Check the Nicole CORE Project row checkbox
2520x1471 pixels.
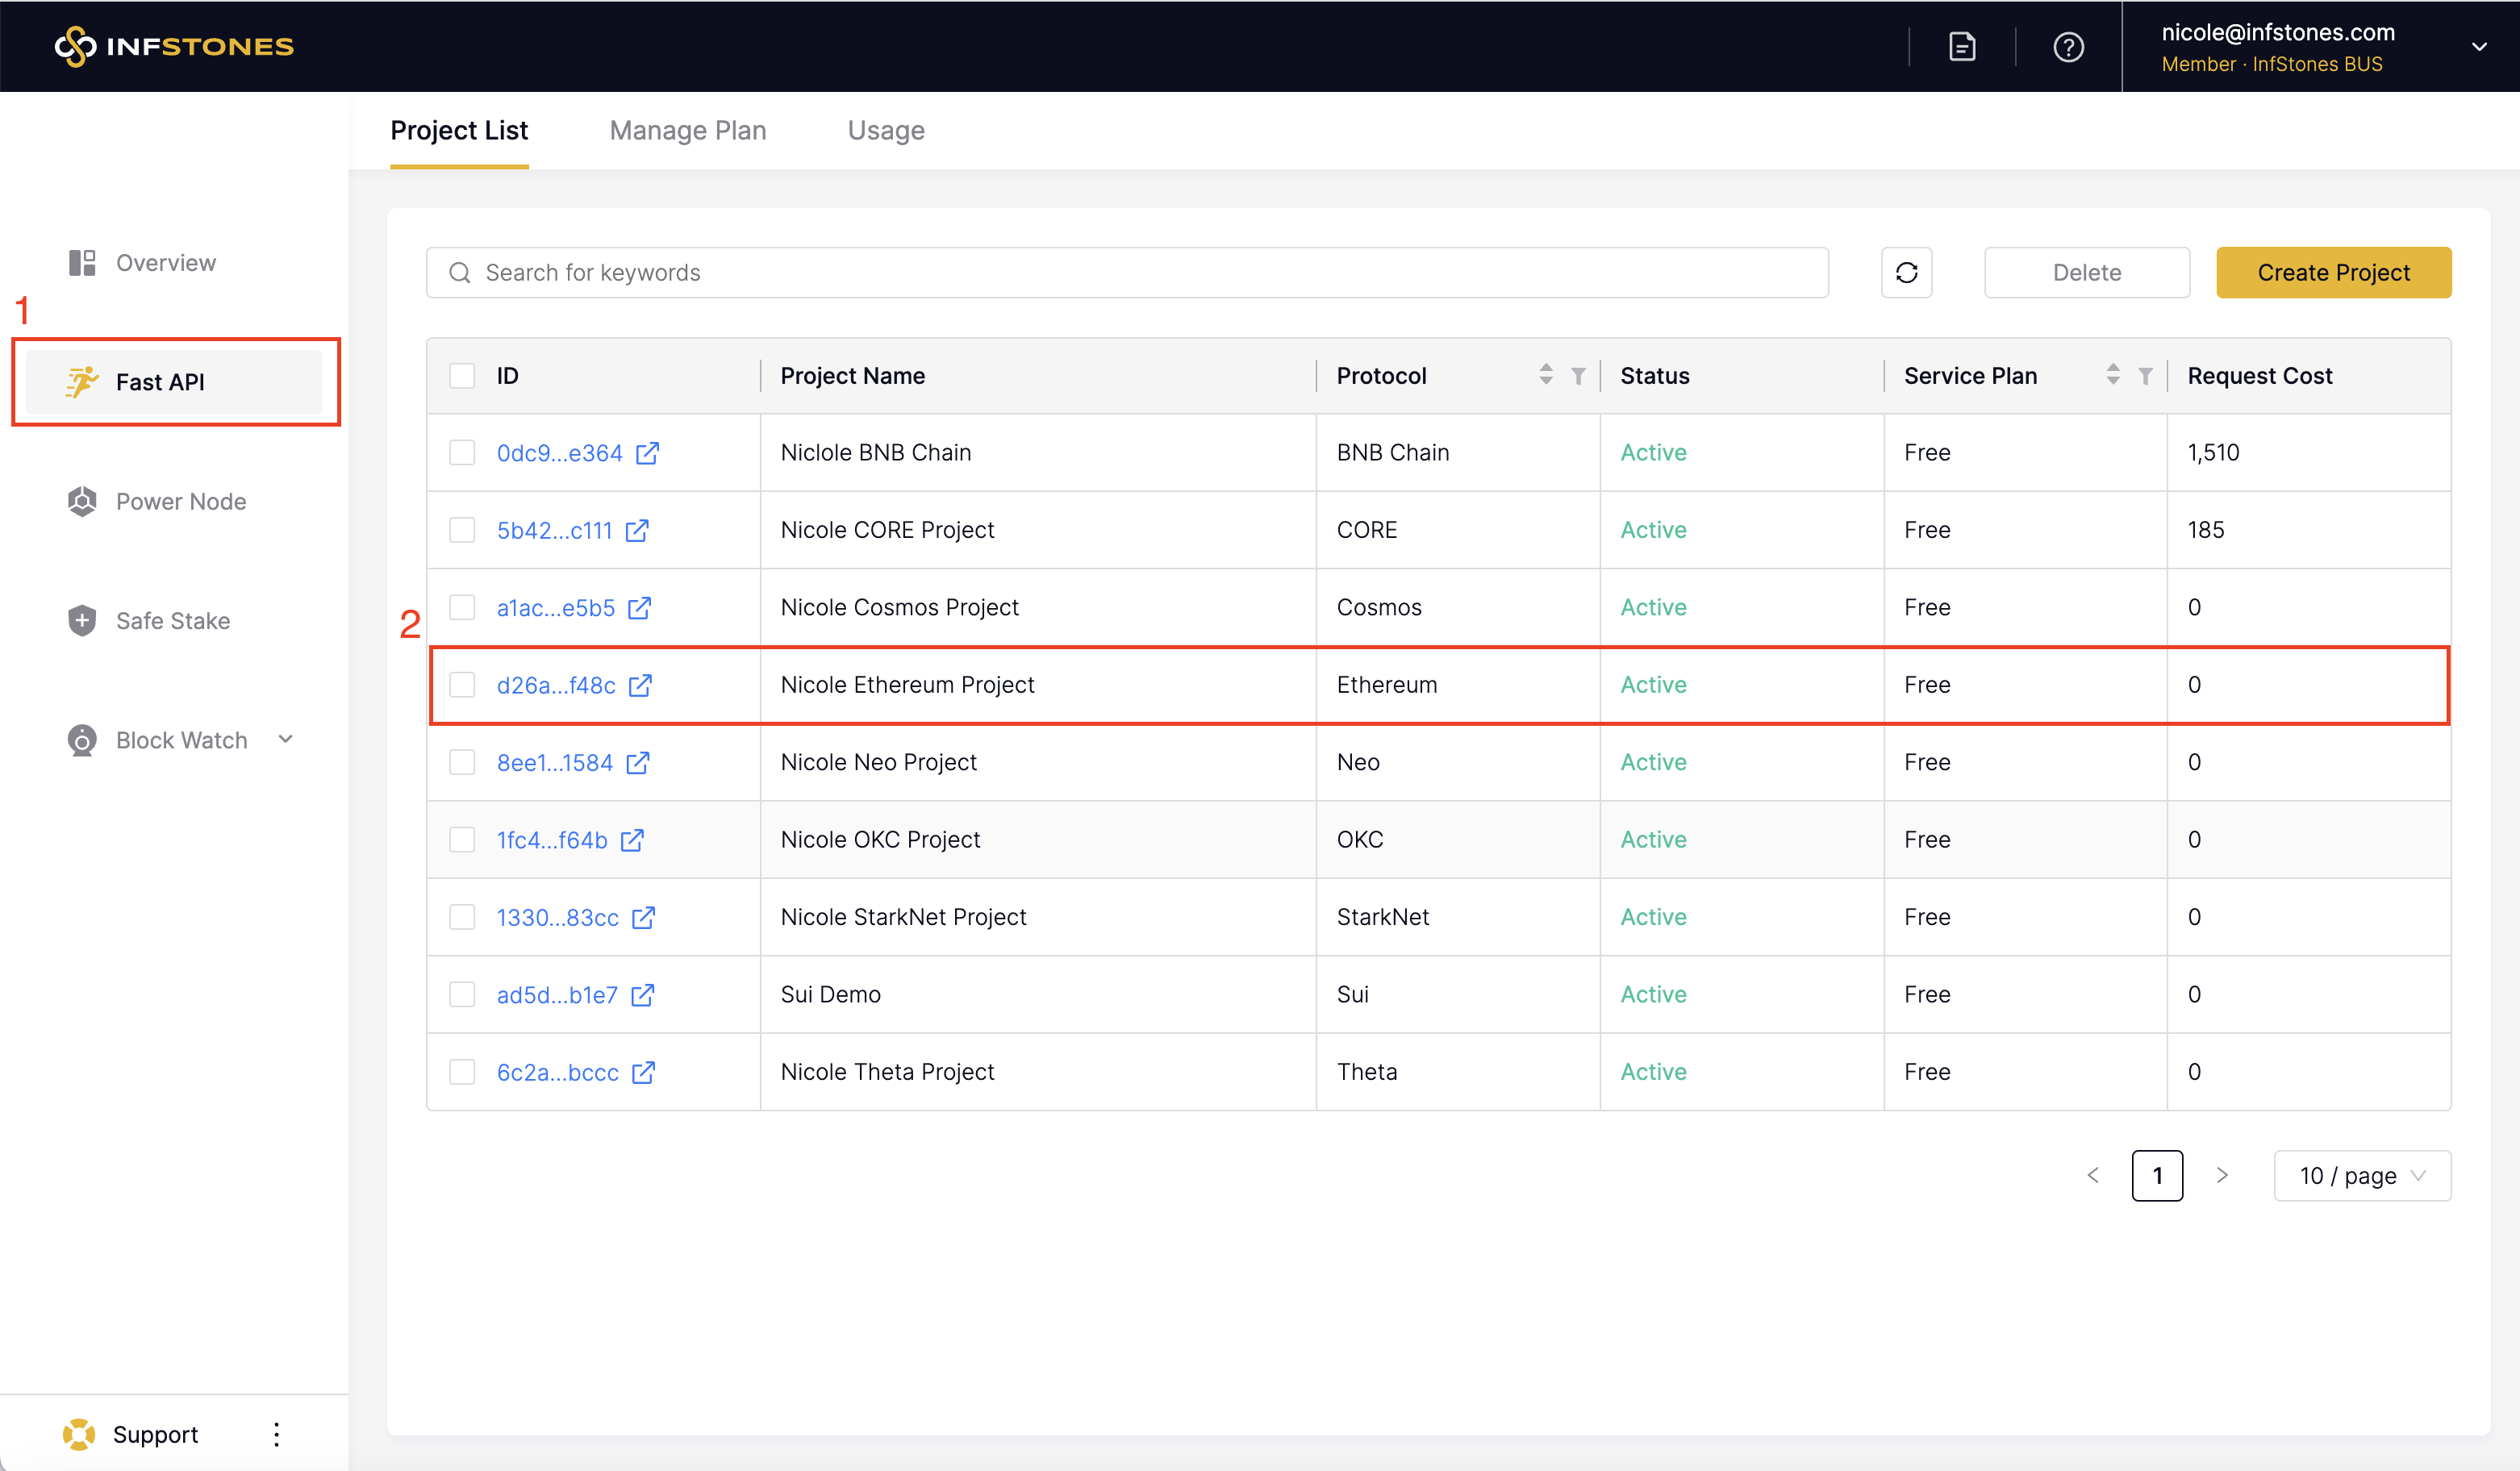[x=462, y=530]
